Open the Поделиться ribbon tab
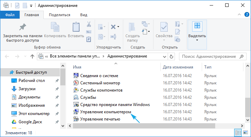The height and width of the screenshot is (137, 251). 60,15
